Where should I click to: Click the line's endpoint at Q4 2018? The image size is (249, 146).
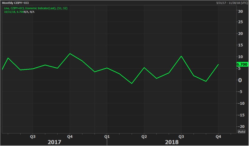point(218,65)
